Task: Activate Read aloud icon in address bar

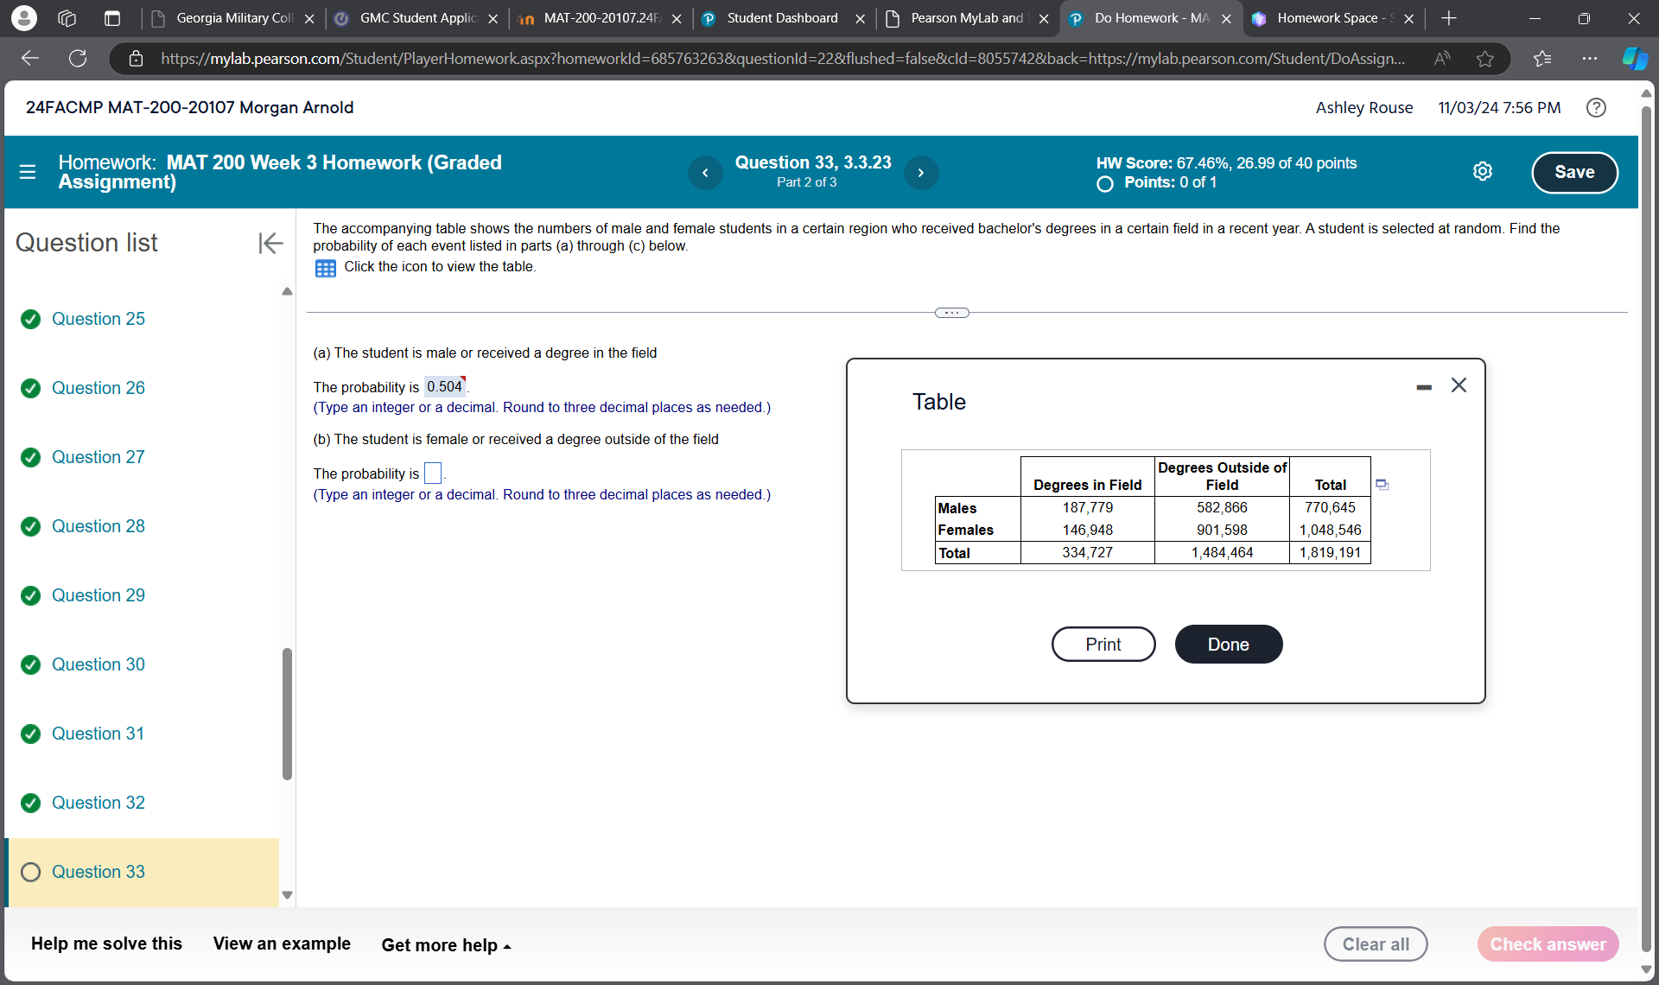Action: click(x=1441, y=59)
